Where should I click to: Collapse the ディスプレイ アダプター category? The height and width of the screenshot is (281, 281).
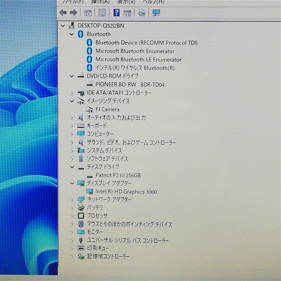(x=72, y=183)
